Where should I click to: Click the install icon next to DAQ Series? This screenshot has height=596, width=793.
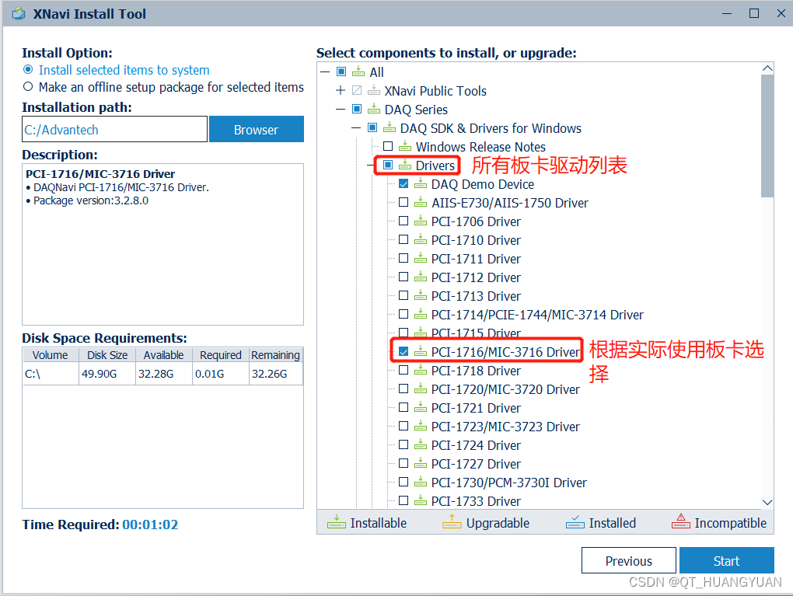click(x=374, y=110)
